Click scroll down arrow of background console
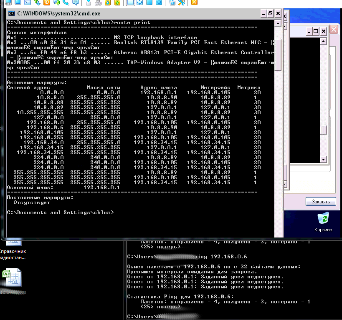The height and width of the screenshot is (320, 342). pyautogui.click(x=323, y=159)
